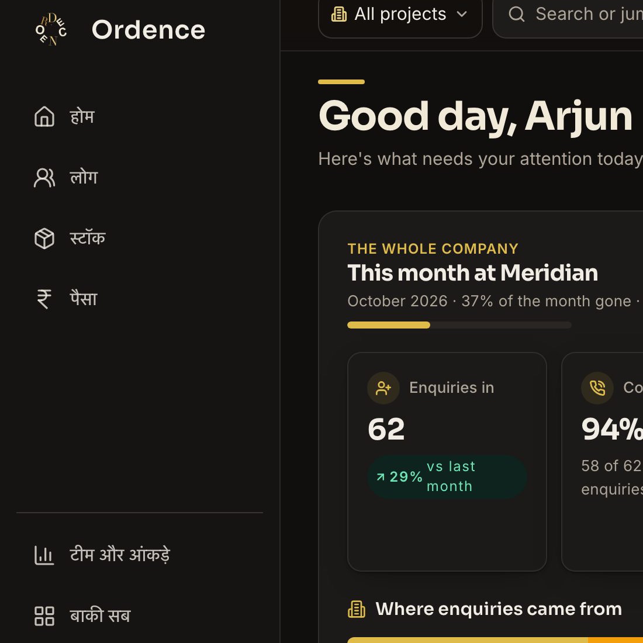
Task: Open the बाकी सब menu item
Action: [x=140, y=616]
